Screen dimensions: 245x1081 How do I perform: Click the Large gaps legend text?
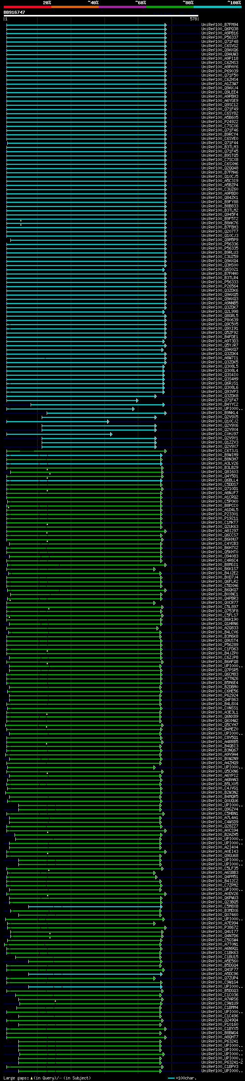coord(47,1078)
